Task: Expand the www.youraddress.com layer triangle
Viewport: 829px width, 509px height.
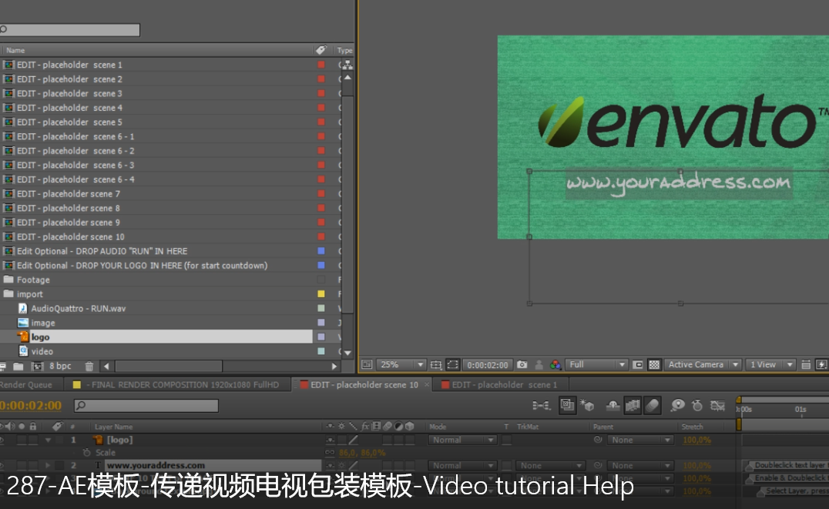Action: coord(48,466)
